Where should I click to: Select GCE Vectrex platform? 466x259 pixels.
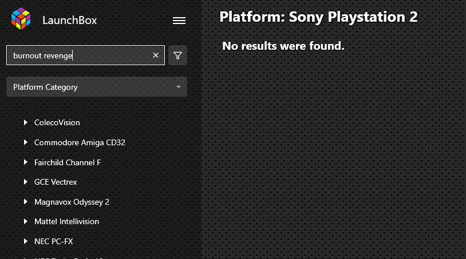point(56,182)
